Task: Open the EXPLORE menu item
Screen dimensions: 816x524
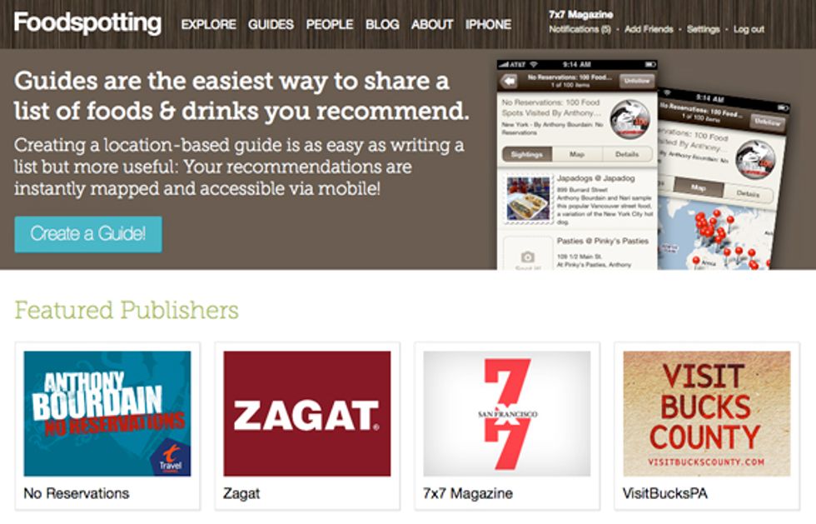Action: [209, 24]
